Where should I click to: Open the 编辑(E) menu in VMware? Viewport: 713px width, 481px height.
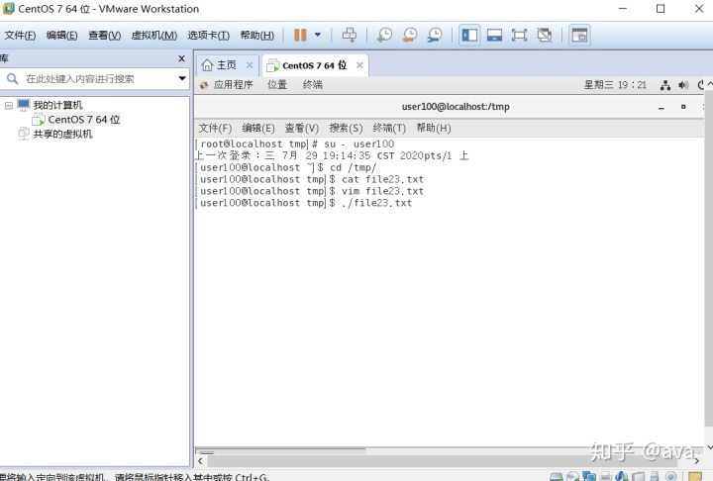pos(61,35)
